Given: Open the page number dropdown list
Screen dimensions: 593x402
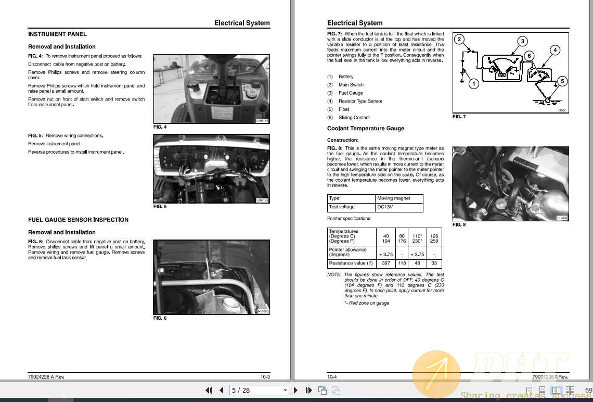Looking at the screenshot, I should 285,390.
